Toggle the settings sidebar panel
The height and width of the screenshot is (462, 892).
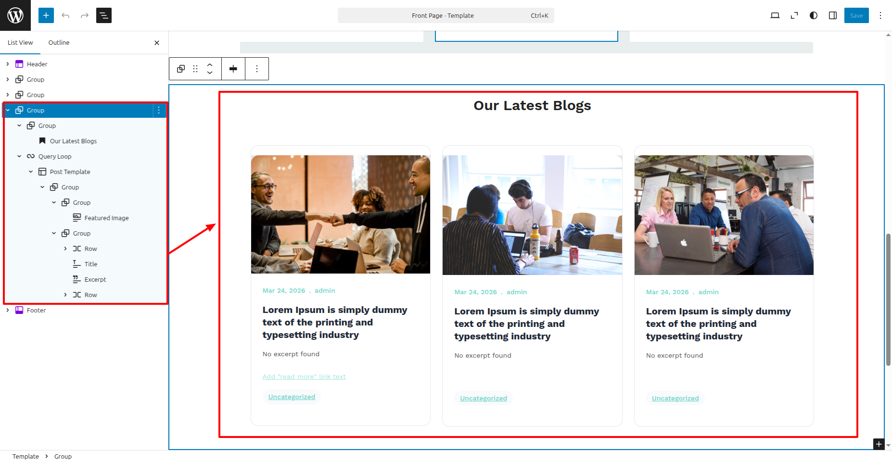coord(832,15)
